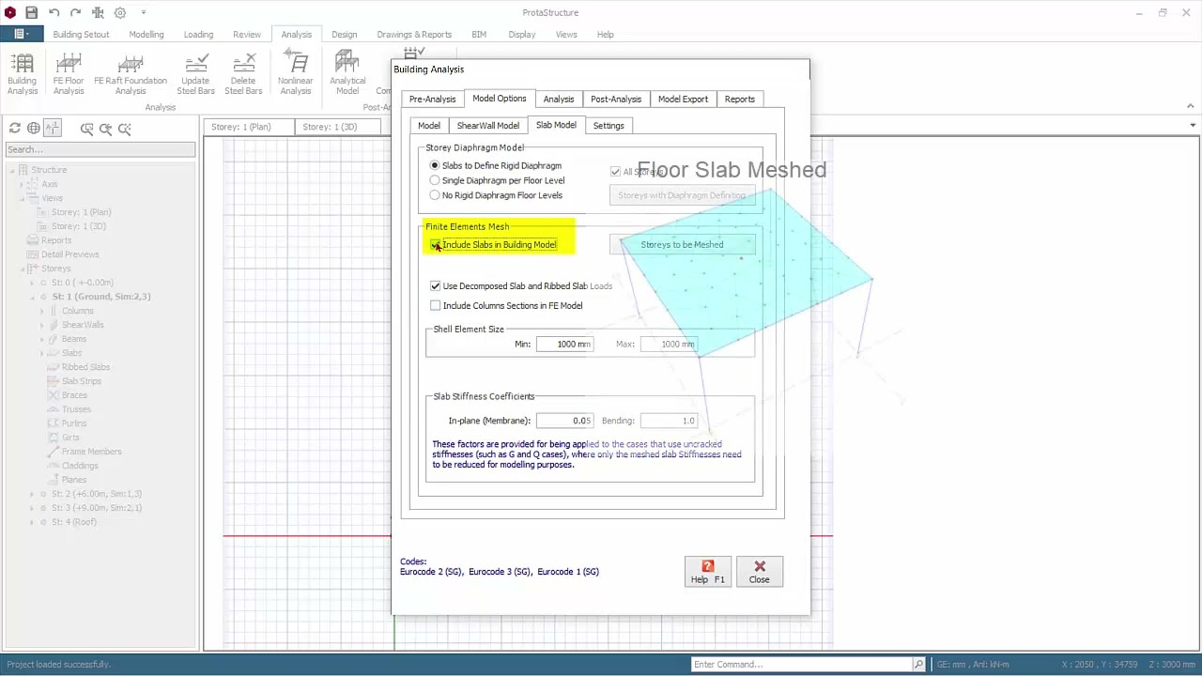Click Storeys with Diaphragm Definition button
1202x676 pixels.
click(682, 195)
